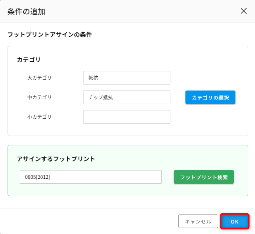The height and width of the screenshot is (234, 255).
Task: Click the カテゴリ section heading
Action: [29, 60]
